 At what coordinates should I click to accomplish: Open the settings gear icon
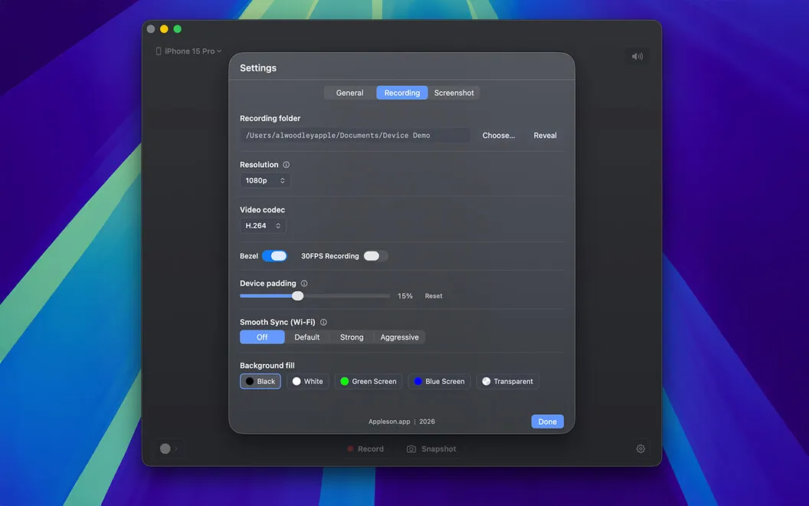(x=640, y=449)
